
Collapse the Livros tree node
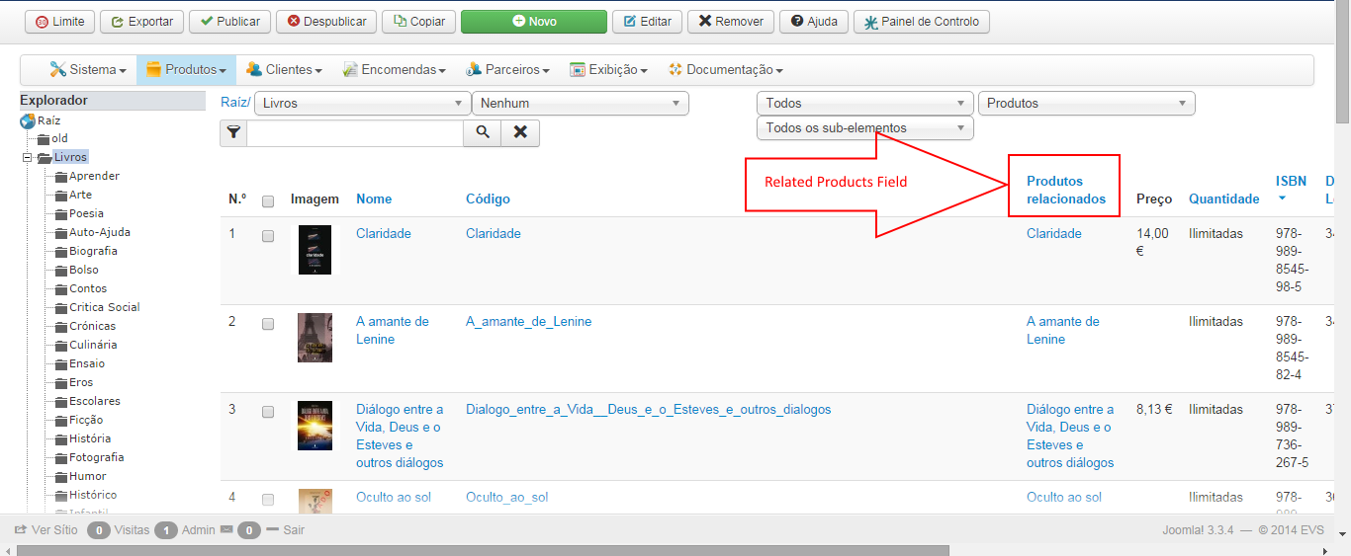[28, 158]
